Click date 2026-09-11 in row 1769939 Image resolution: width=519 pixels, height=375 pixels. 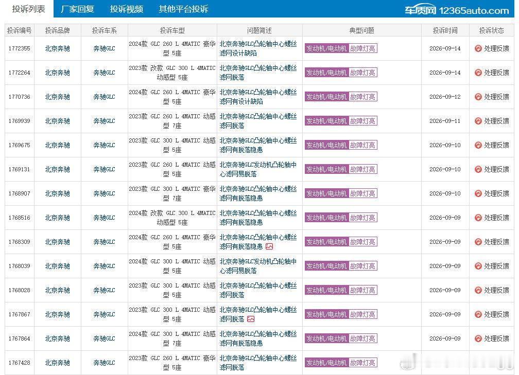coord(445,121)
